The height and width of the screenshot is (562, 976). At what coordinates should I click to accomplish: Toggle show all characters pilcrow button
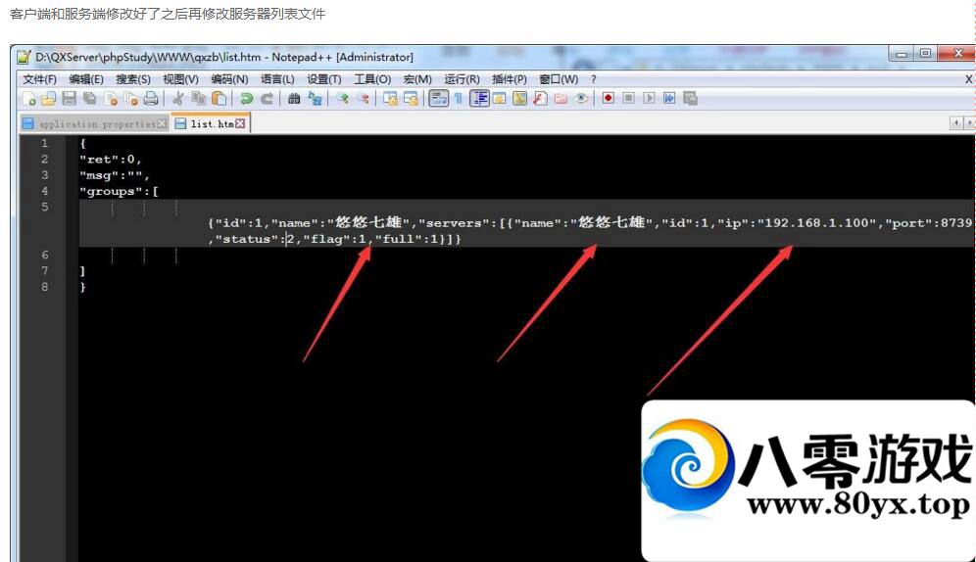tap(458, 99)
